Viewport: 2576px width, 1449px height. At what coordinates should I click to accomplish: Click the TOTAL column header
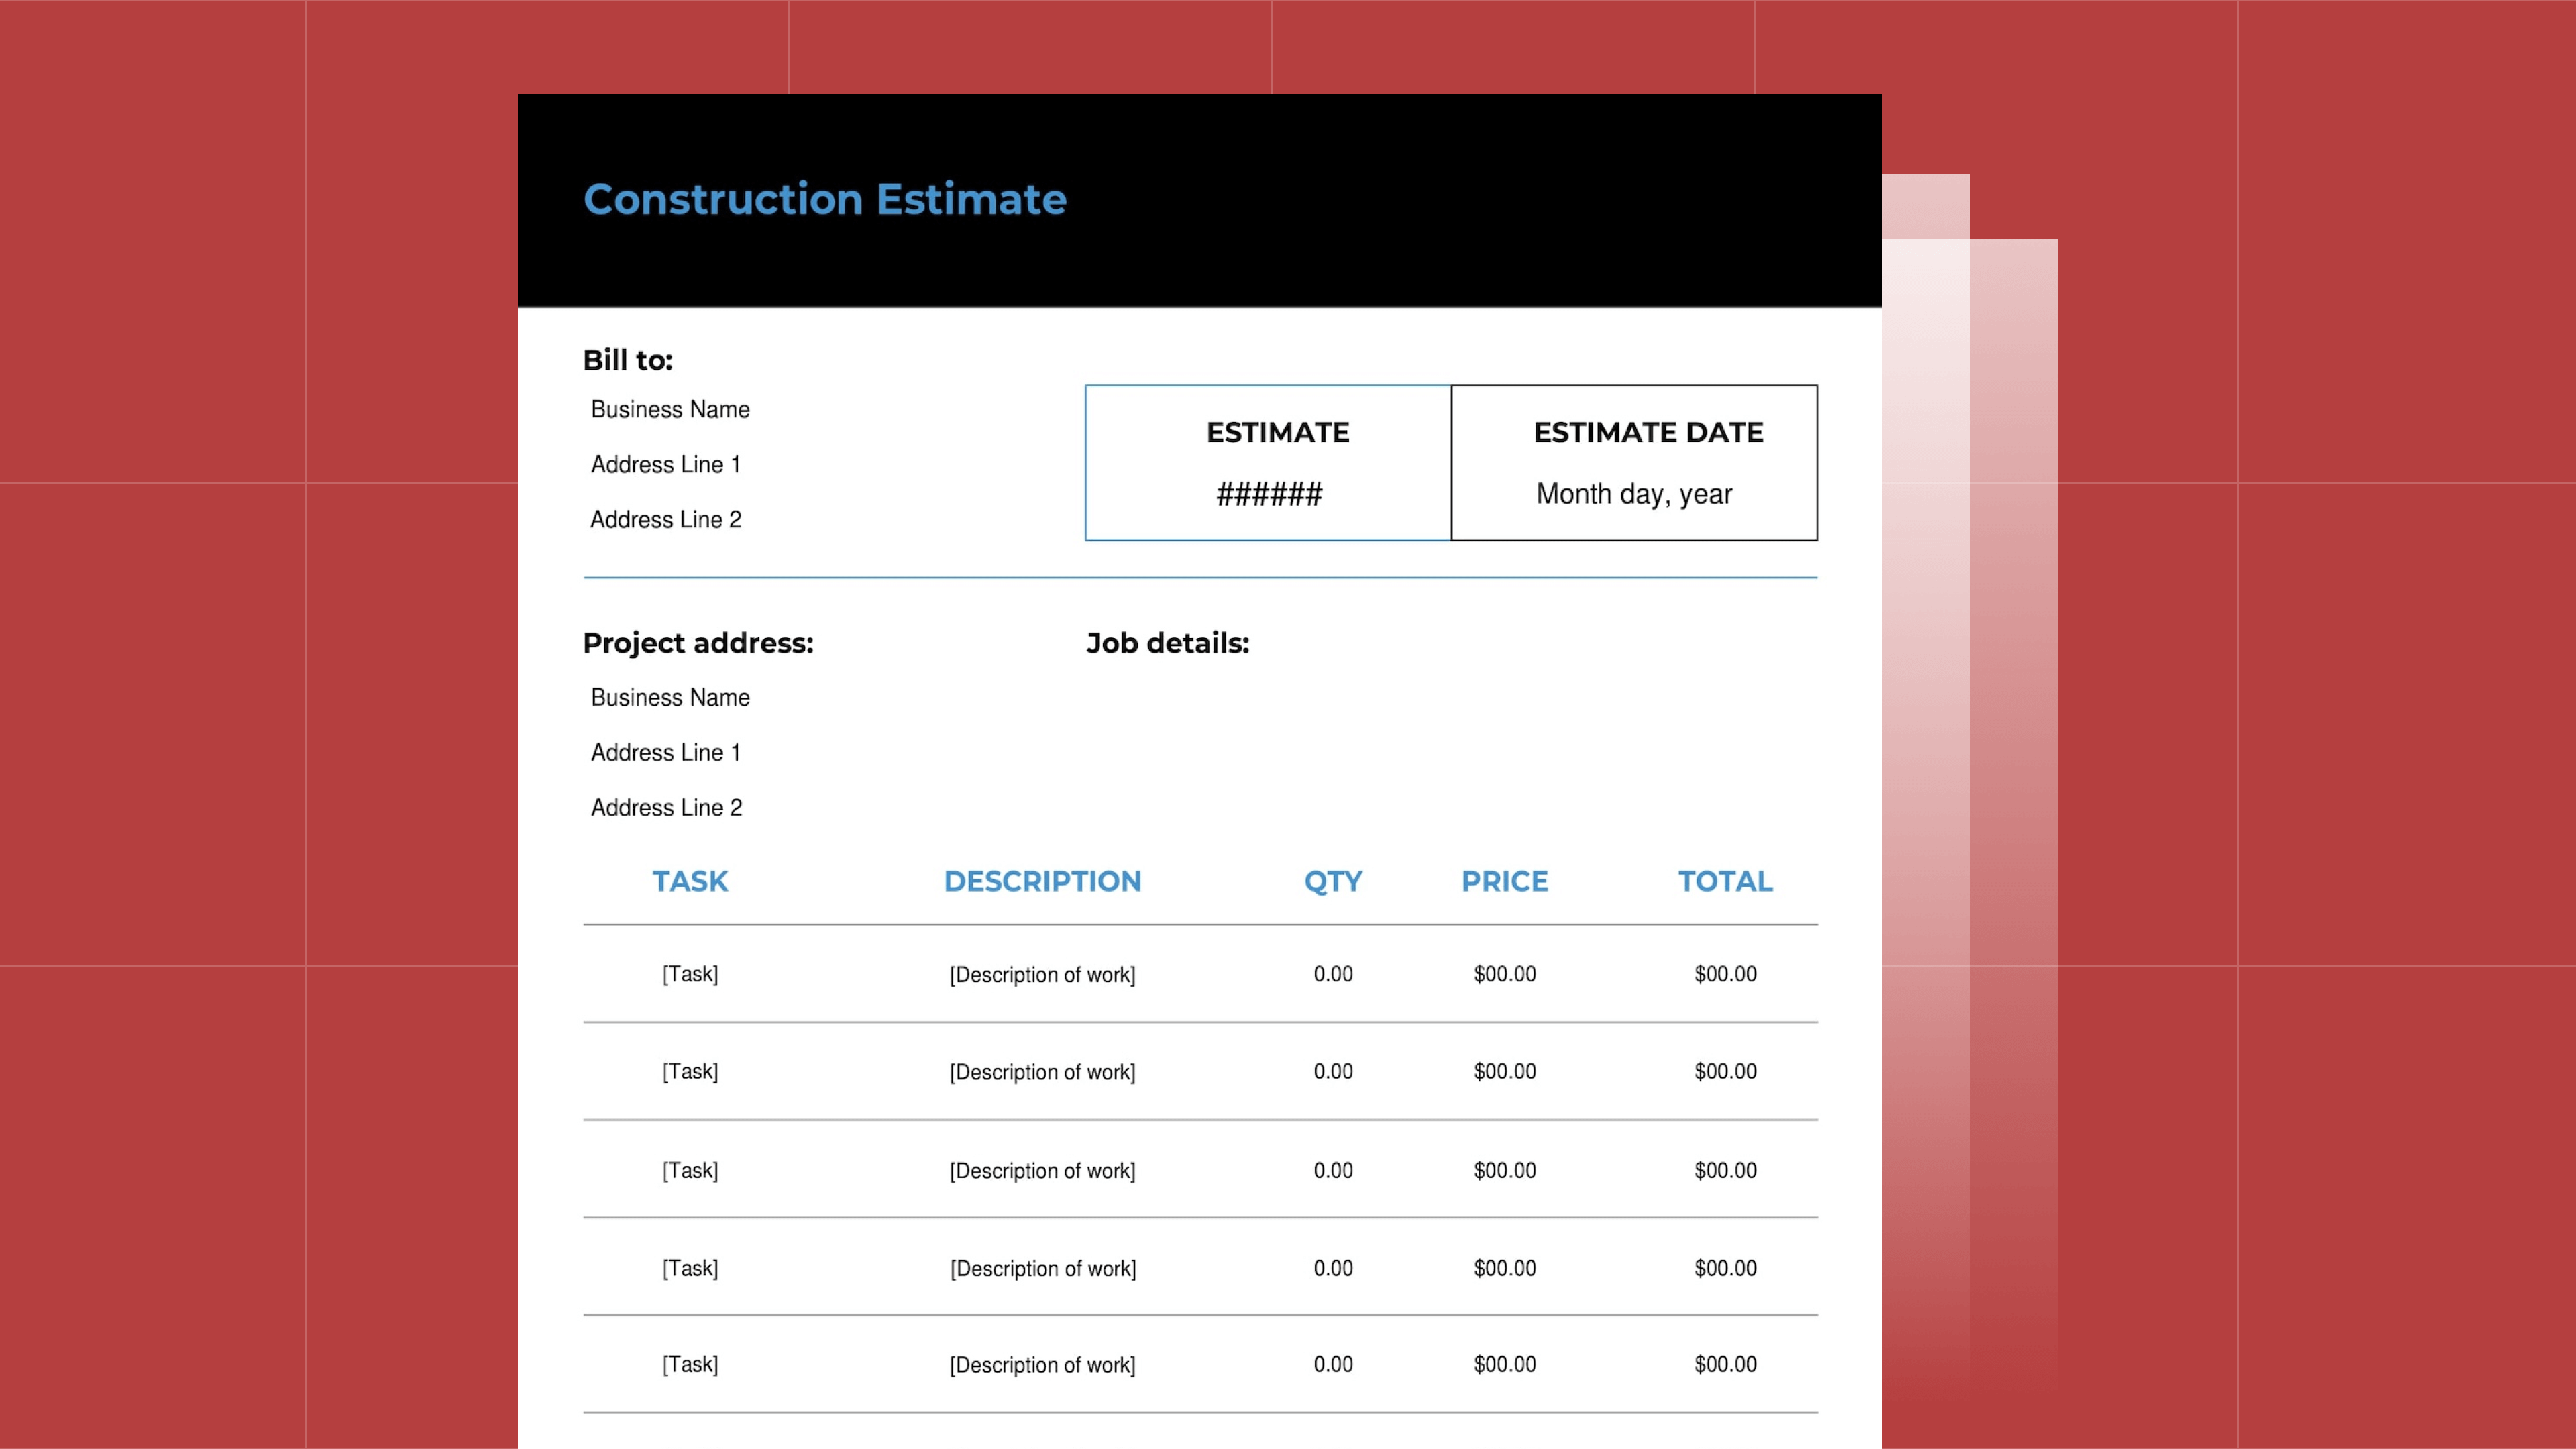1725,881
